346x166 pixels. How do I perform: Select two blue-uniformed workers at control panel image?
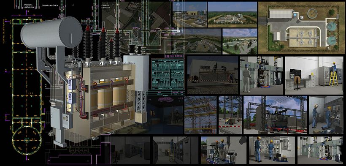click(326, 115)
